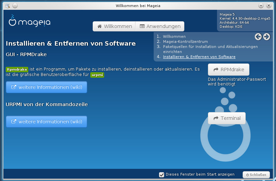
Task: Launch the Terminal button
Action: [227, 118]
